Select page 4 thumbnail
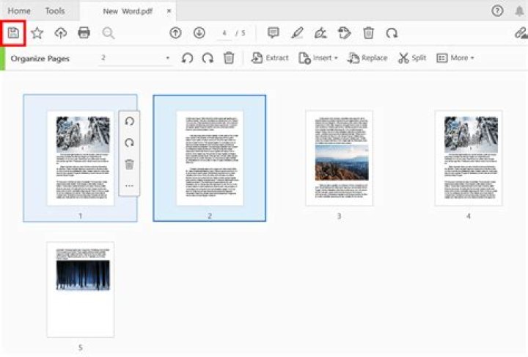528x357 pixels. [x=469, y=158]
